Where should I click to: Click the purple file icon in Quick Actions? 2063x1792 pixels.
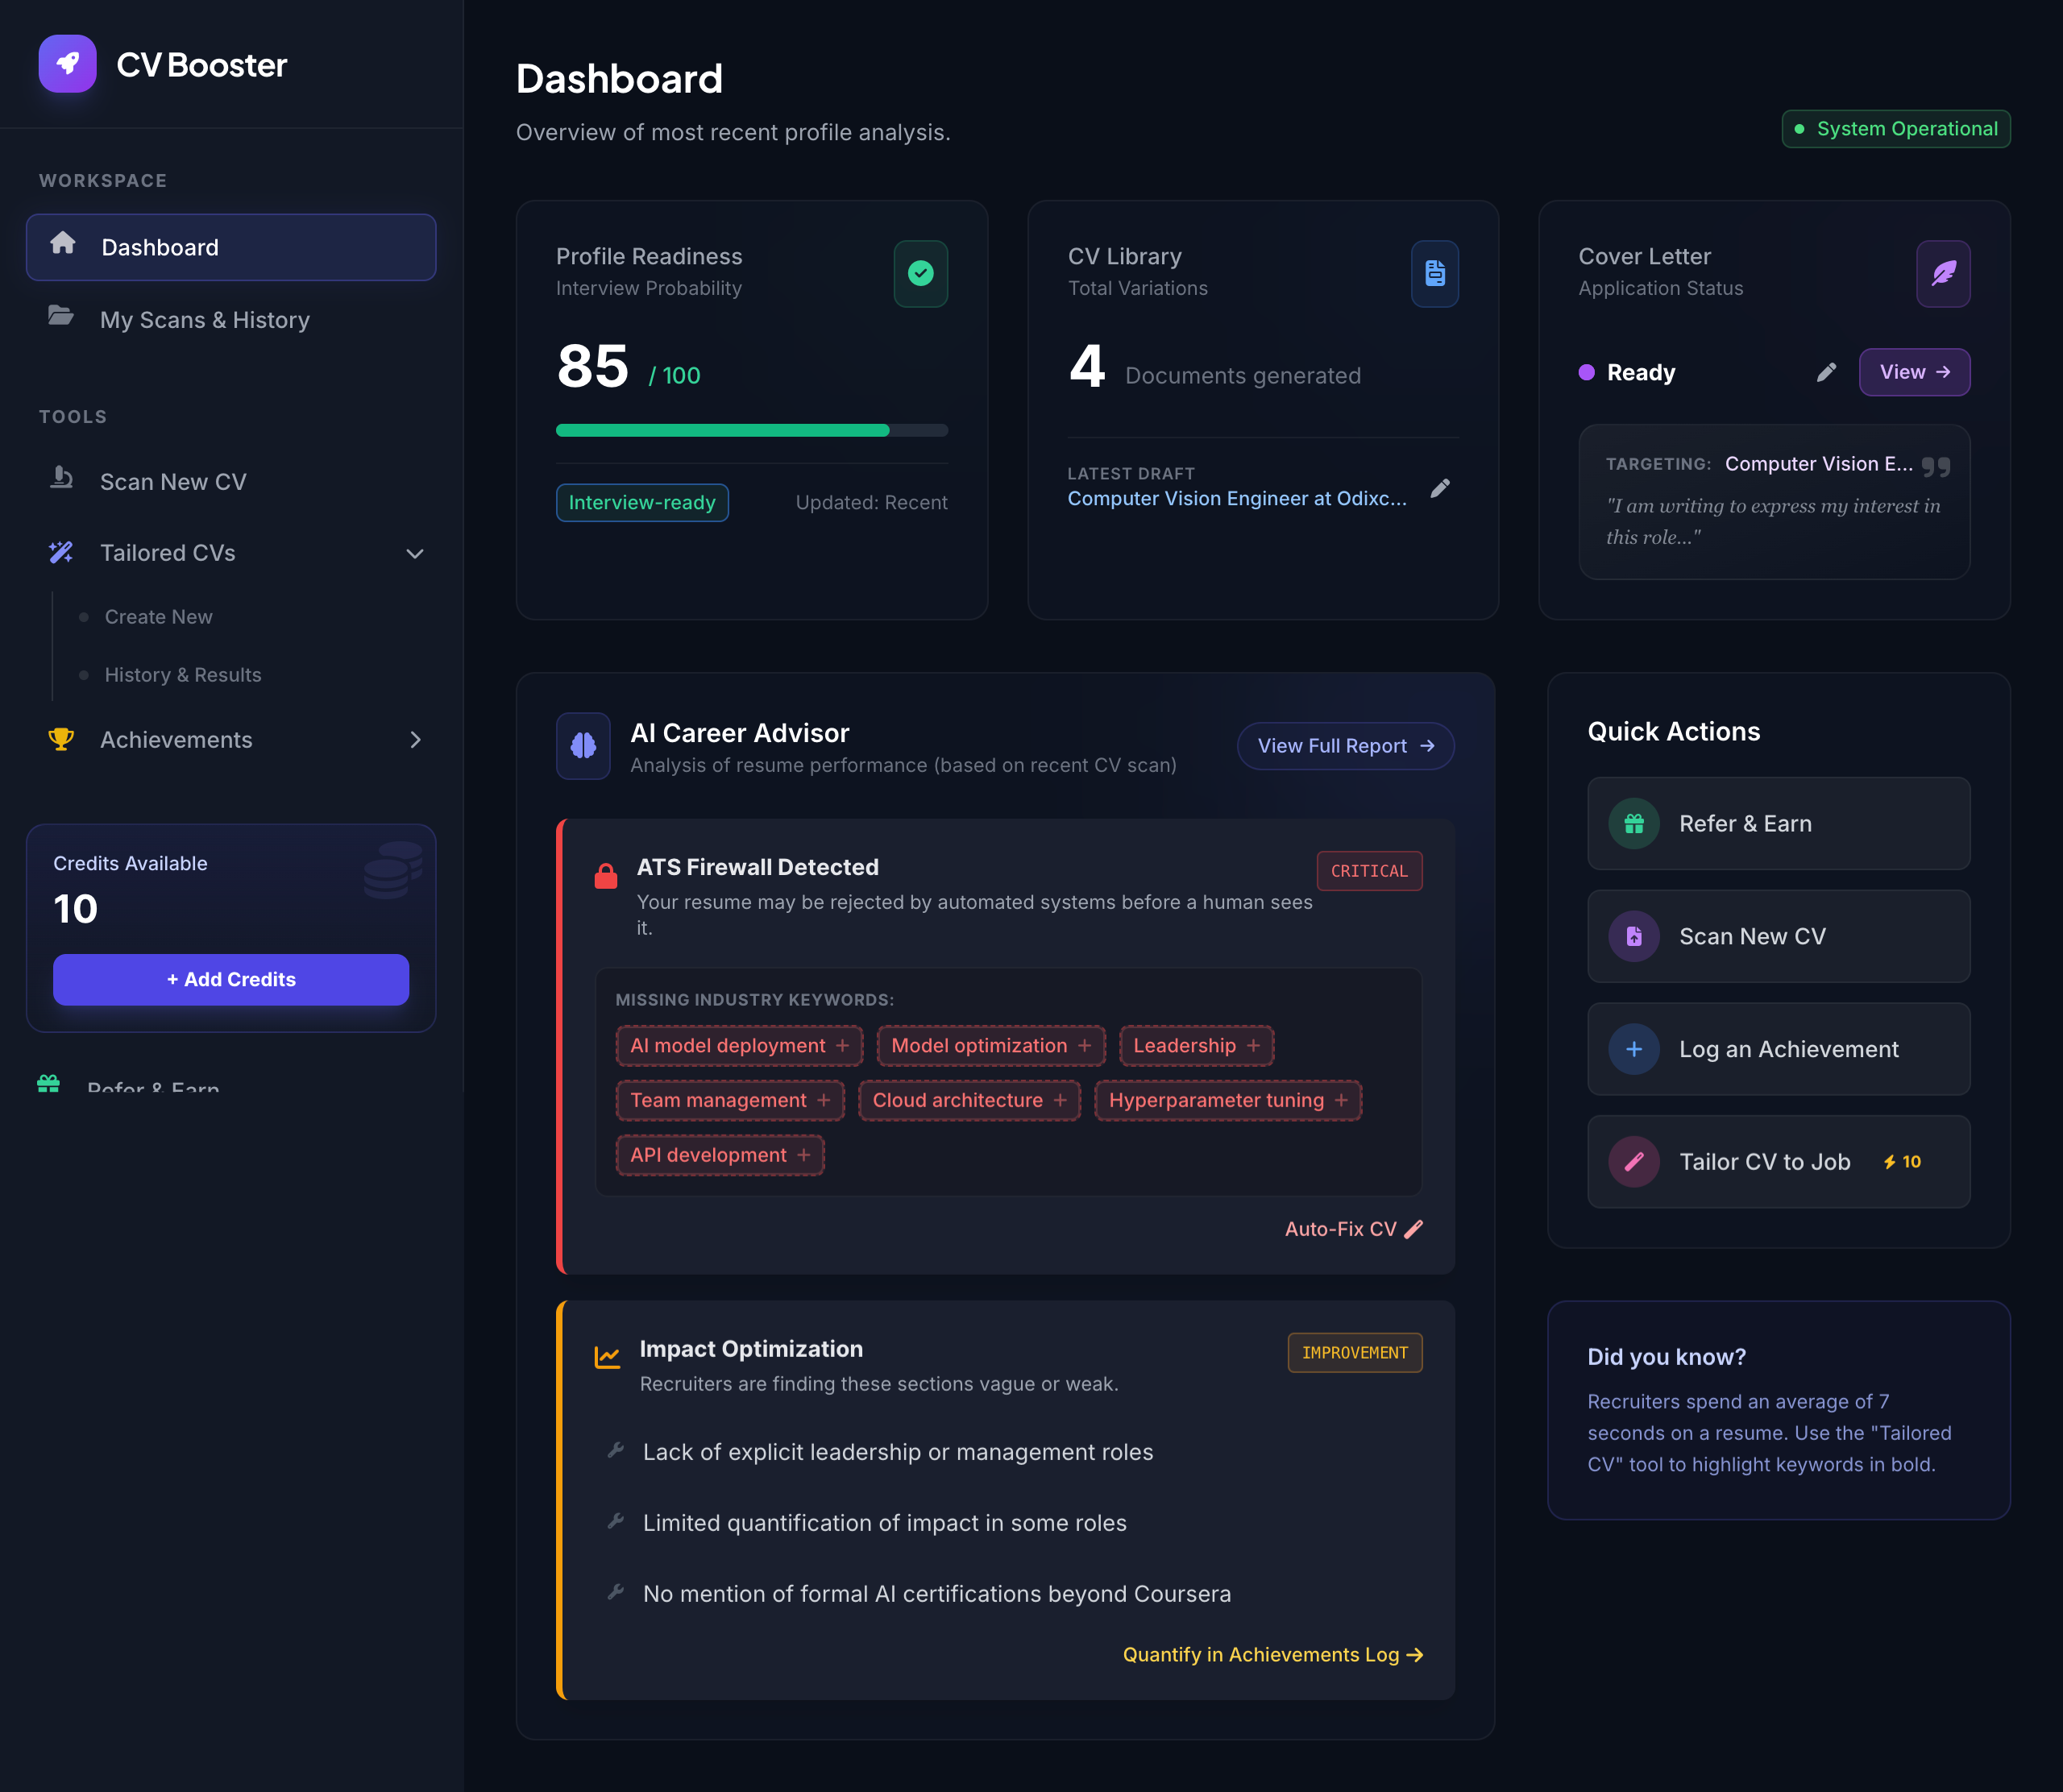point(1634,936)
